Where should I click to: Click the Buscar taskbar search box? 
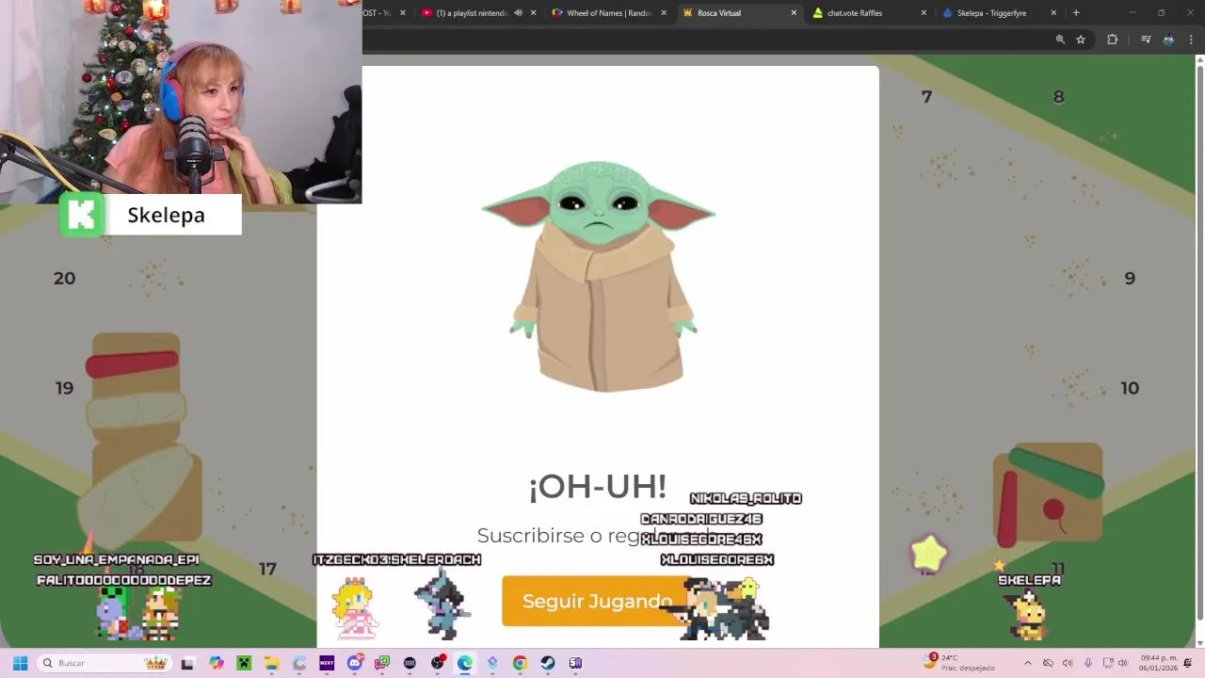(104, 663)
